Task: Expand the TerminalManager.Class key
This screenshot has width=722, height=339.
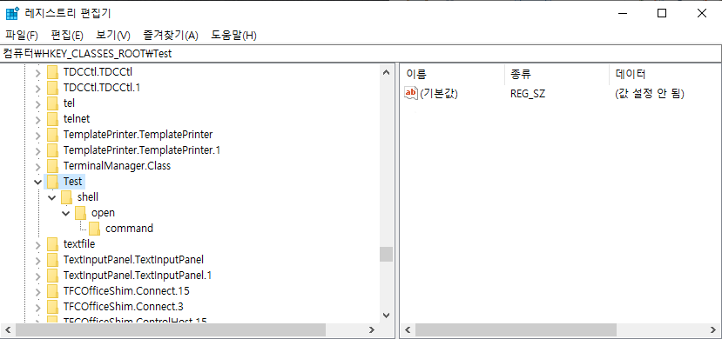Action: [x=37, y=166]
